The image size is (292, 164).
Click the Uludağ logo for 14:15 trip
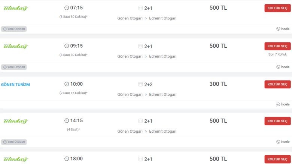[16, 121]
